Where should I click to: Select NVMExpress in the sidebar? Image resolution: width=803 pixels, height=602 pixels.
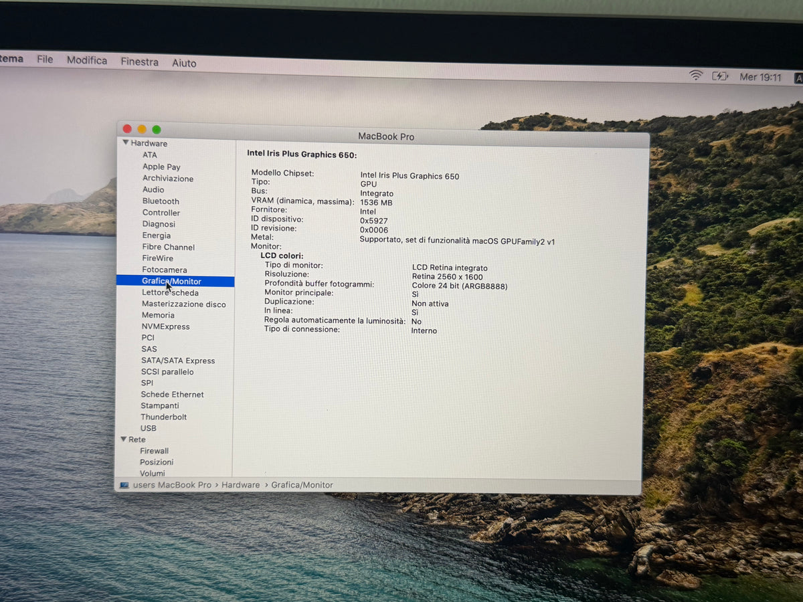click(x=165, y=326)
